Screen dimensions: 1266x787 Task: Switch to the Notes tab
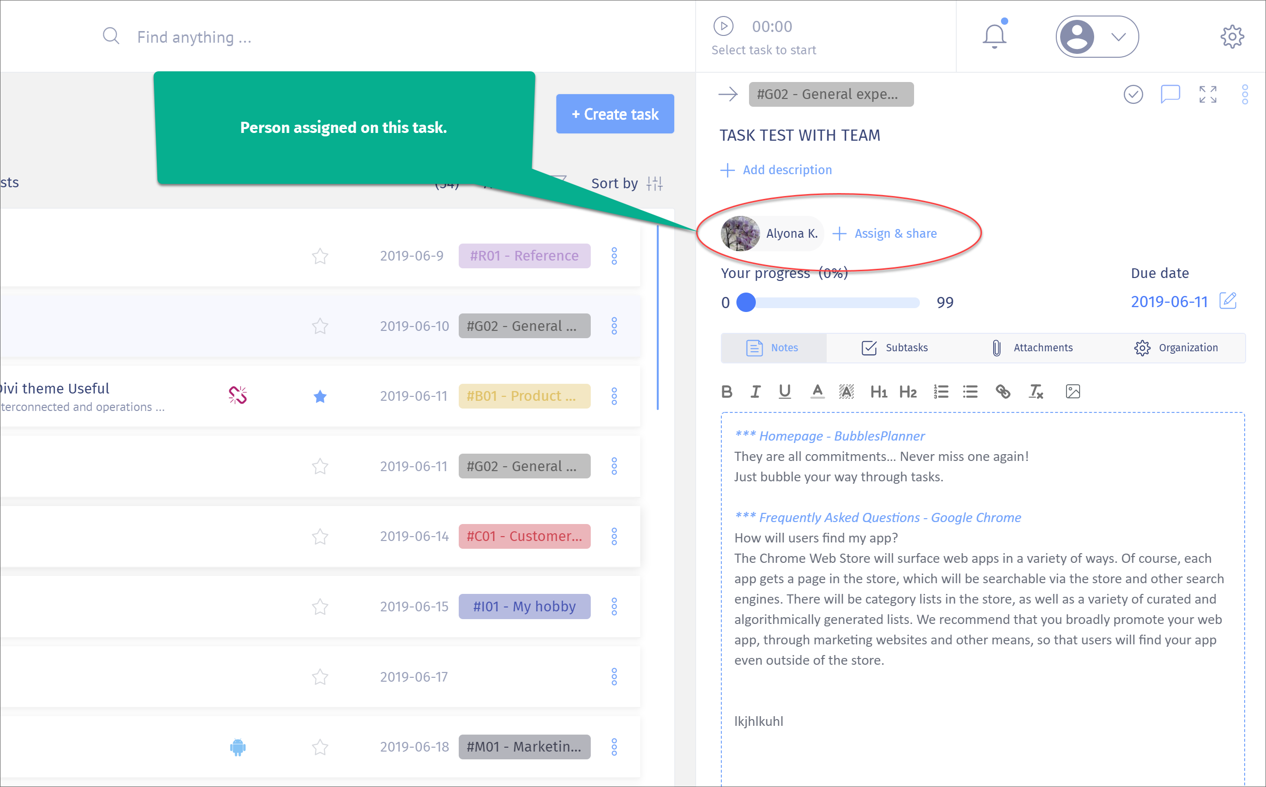(x=773, y=348)
